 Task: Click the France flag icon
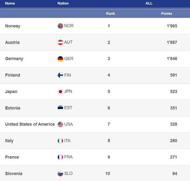click(x=60, y=157)
